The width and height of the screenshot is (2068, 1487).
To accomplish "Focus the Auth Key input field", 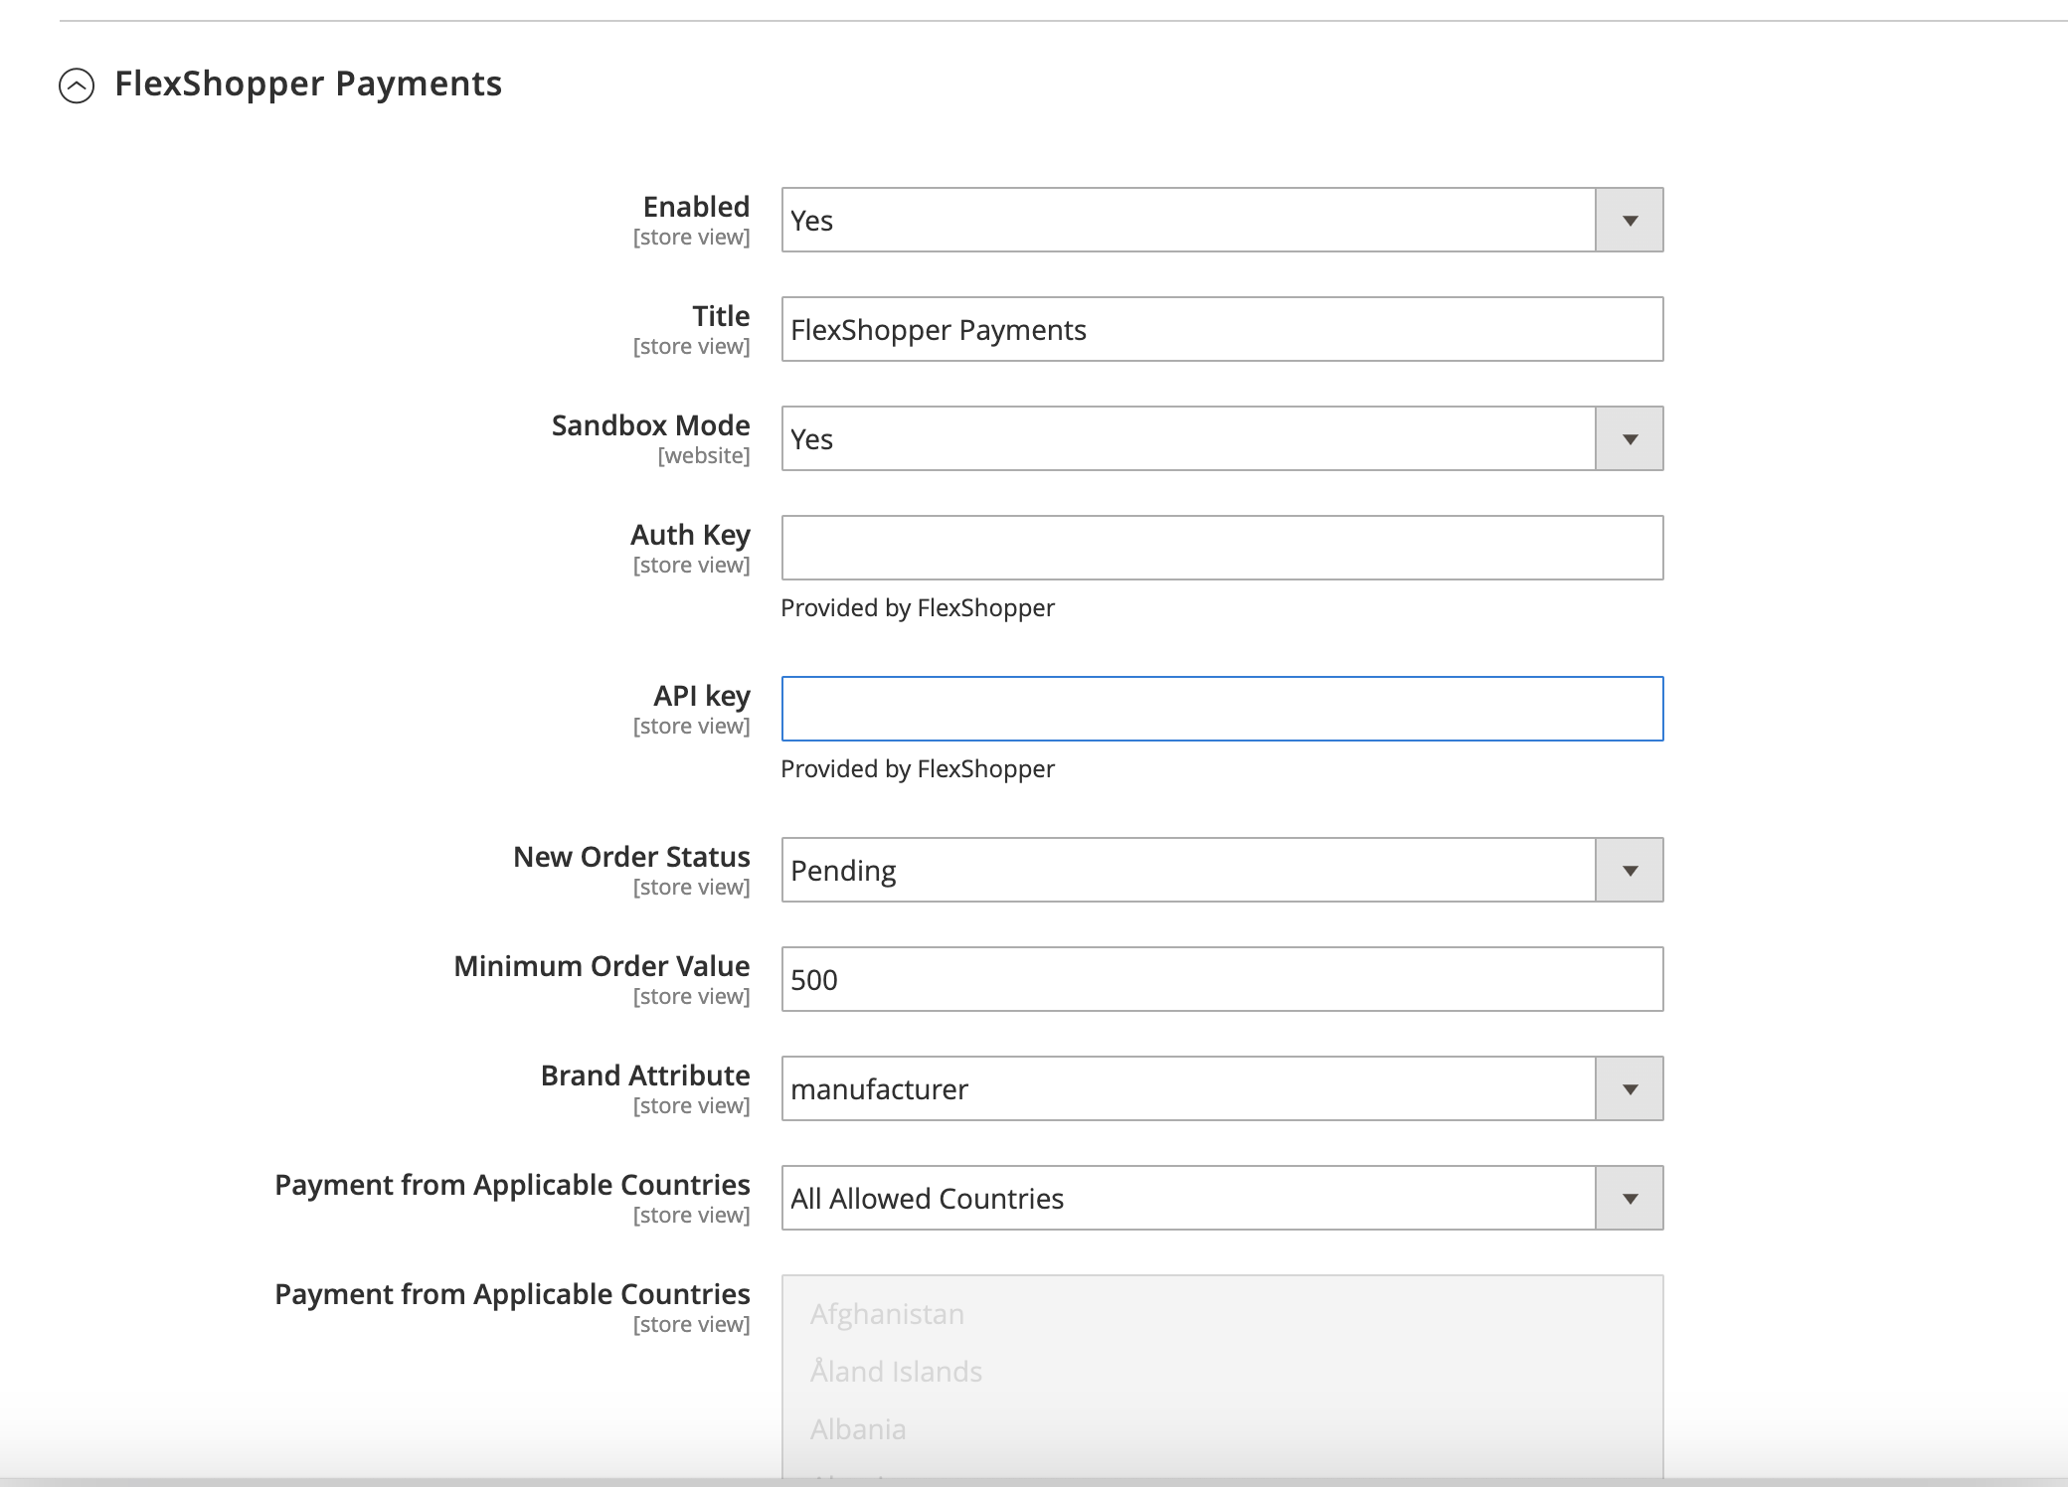I will coord(1222,548).
